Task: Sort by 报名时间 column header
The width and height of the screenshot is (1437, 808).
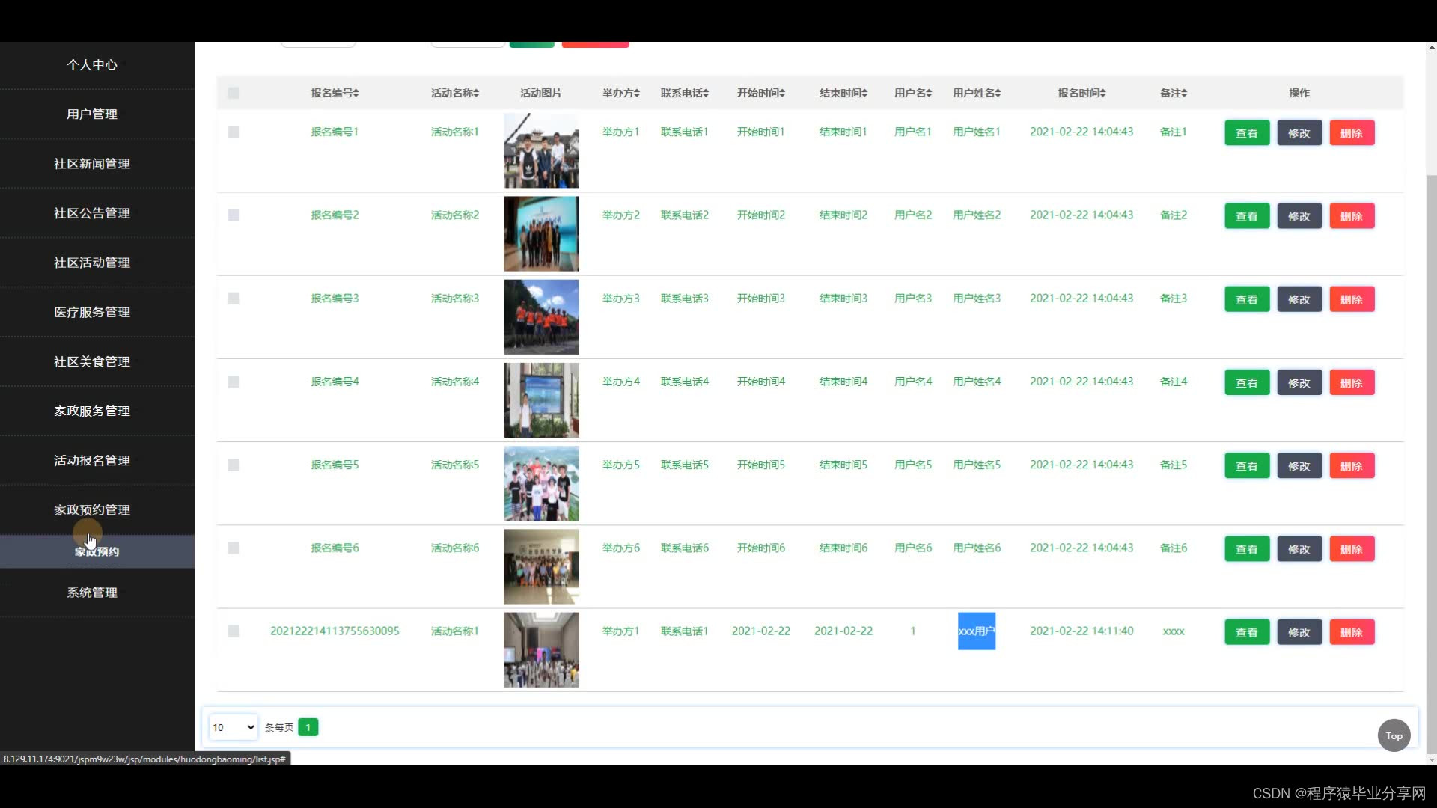Action: point(1081,93)
